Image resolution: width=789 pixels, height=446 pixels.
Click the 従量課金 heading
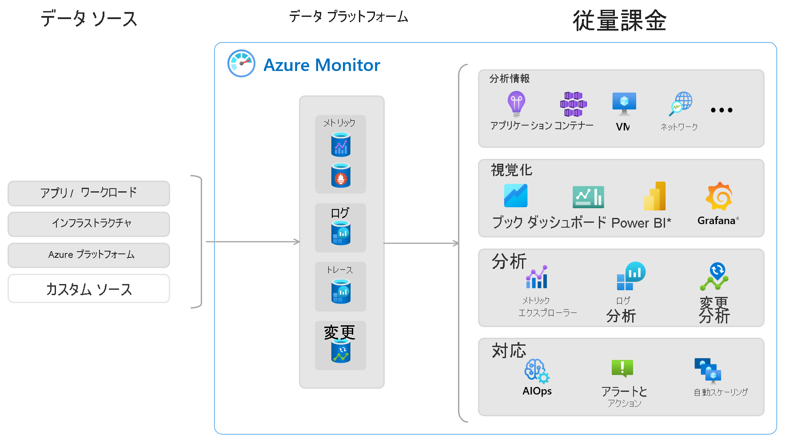tap(620, 20)
